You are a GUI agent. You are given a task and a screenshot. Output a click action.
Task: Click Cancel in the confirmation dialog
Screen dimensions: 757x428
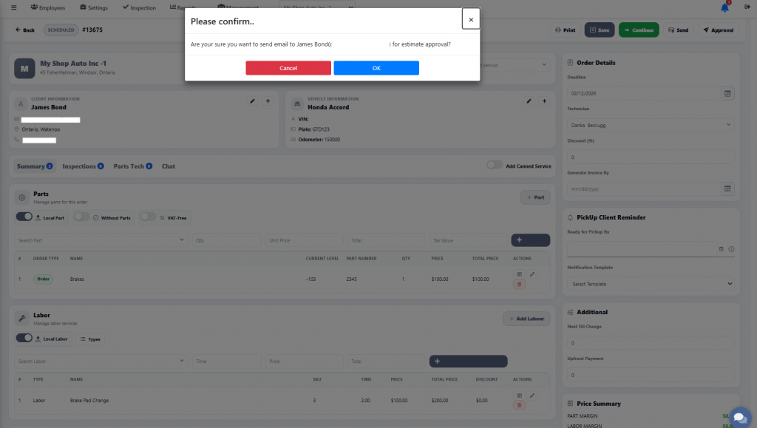[x=288, y=68]
